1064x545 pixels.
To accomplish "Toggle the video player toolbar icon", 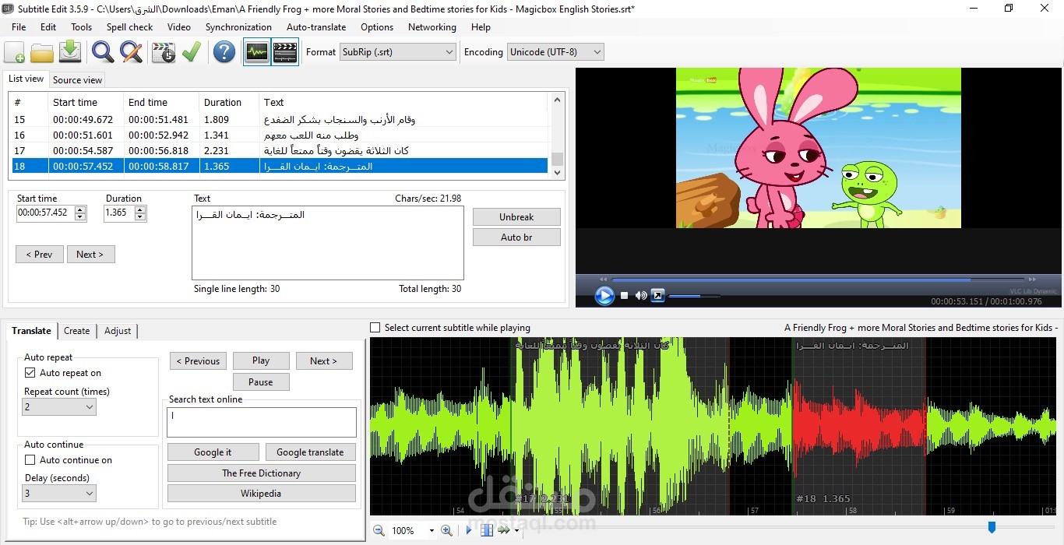I will coord(285,52).
